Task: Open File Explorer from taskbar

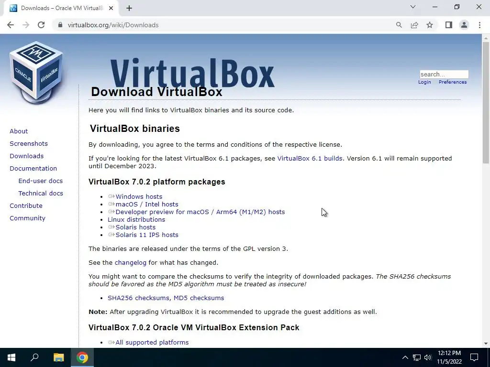Action: tap(58, 357)
